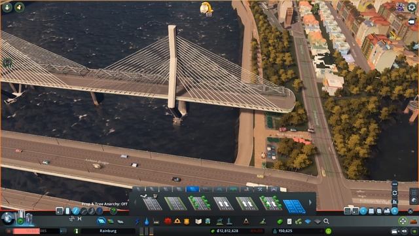Screen dimensions: 419x236
Task: Open the Parks and Plazas icon
Action: pyautogui.click(x=220, y=222)
